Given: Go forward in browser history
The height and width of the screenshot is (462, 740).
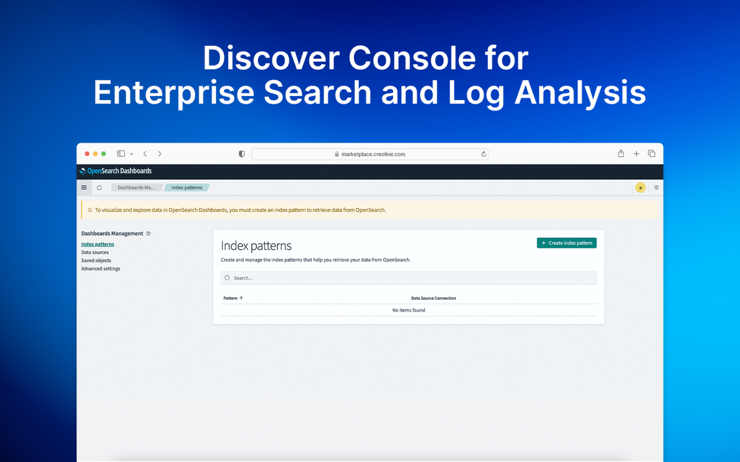Looking at the screenshot, I should (x=160, y=154).
